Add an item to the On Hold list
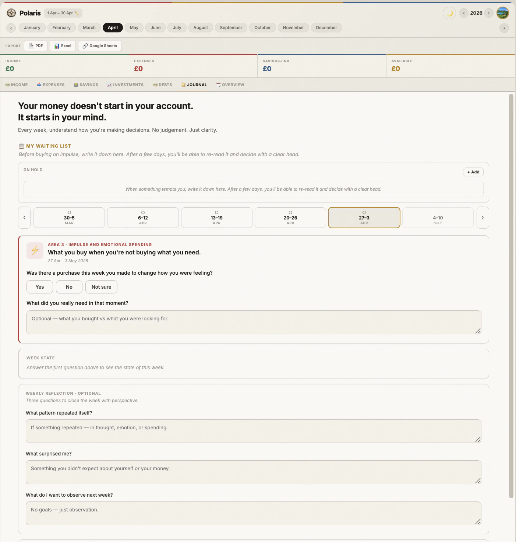 tap(473, 172)
